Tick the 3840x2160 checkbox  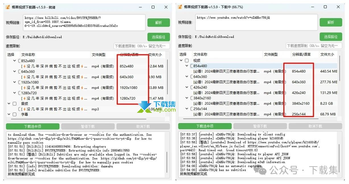pos(192,98)
